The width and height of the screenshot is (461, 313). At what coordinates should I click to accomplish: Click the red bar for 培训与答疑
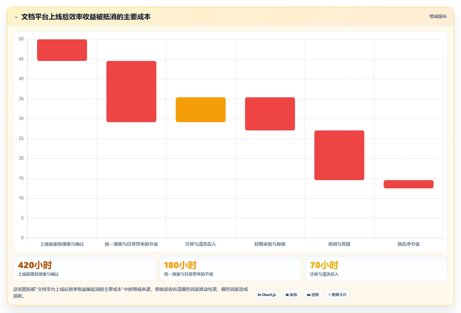[339, 155]
